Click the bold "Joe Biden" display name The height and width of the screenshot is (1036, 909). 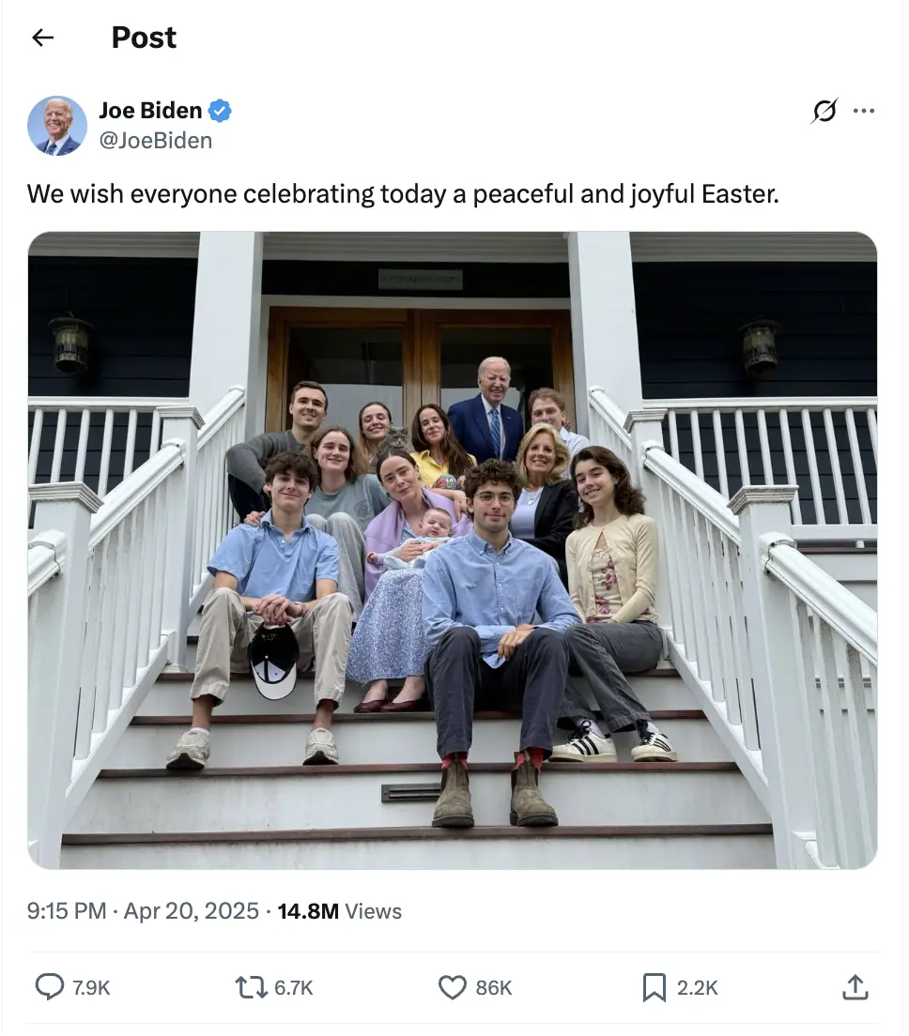click(x=150, y=111)
